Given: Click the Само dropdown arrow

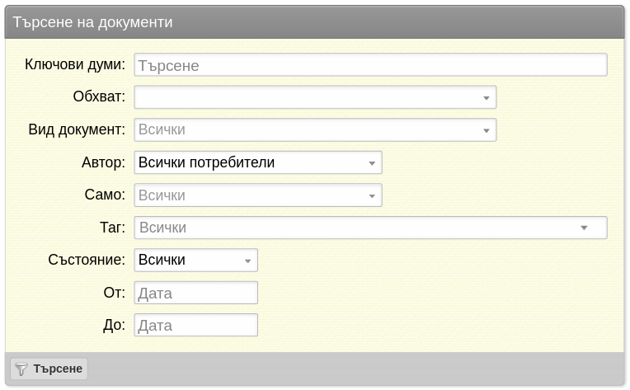Looking at the screenshot, I should [372, 196].
